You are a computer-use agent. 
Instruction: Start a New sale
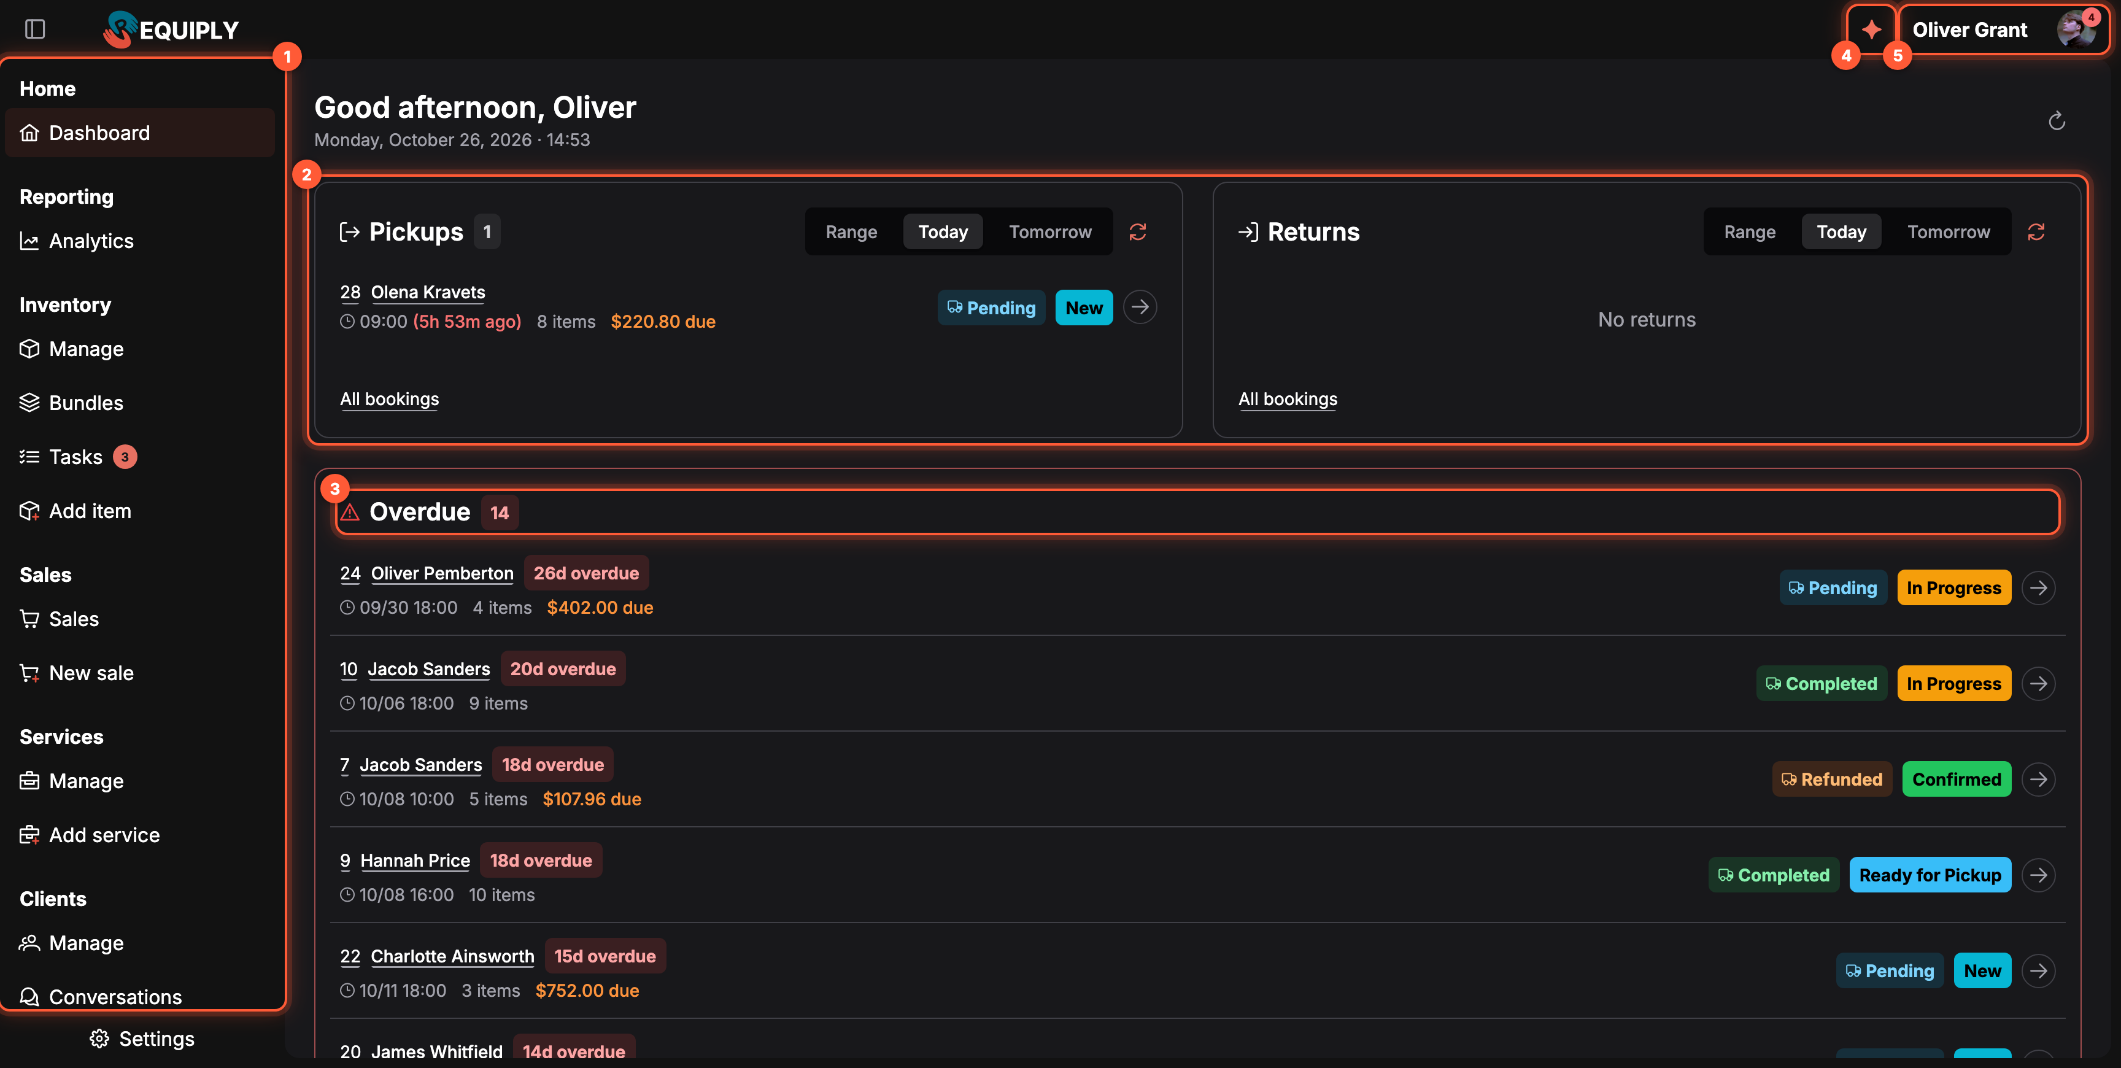click(140, 673)
